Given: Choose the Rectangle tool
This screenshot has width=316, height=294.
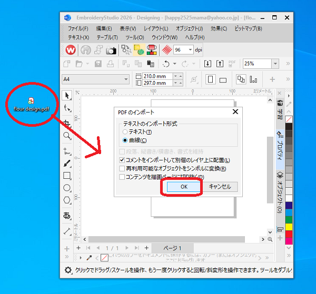Looking at the screenshot, I should (67, 176).
